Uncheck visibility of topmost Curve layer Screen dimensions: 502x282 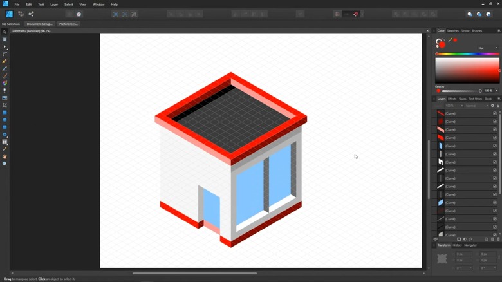click(x=495, y=113)
